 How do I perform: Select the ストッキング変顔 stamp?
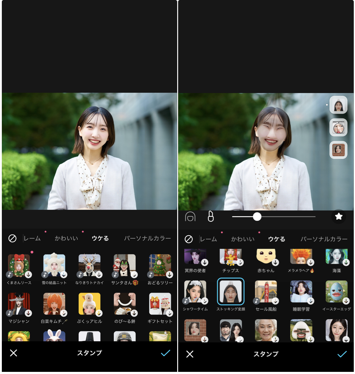click(231, 292)
